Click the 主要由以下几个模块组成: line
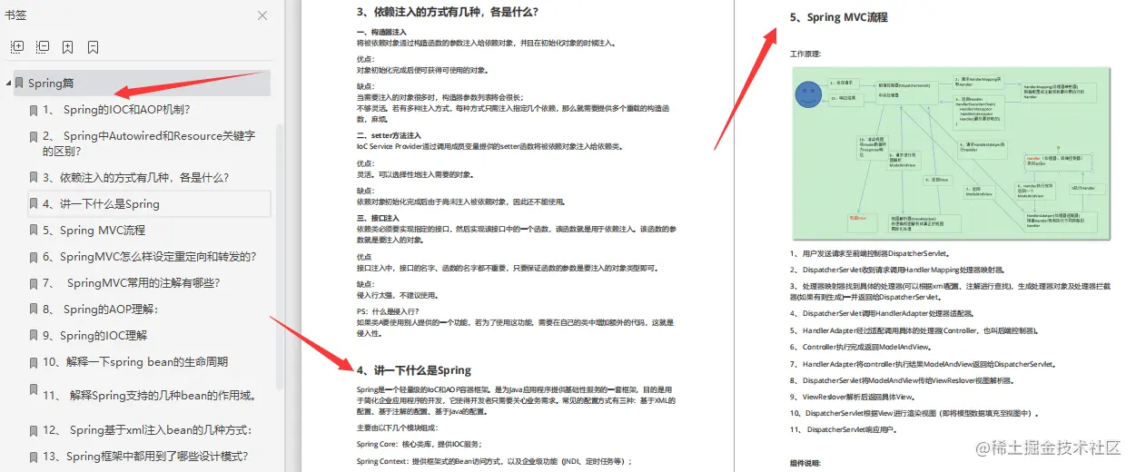The height and width of the screenshot is (472, 1136). 397,428
